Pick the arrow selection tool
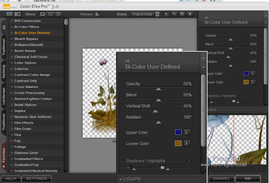The height and width of the screenshot is (183, 269). coord(166,14)
